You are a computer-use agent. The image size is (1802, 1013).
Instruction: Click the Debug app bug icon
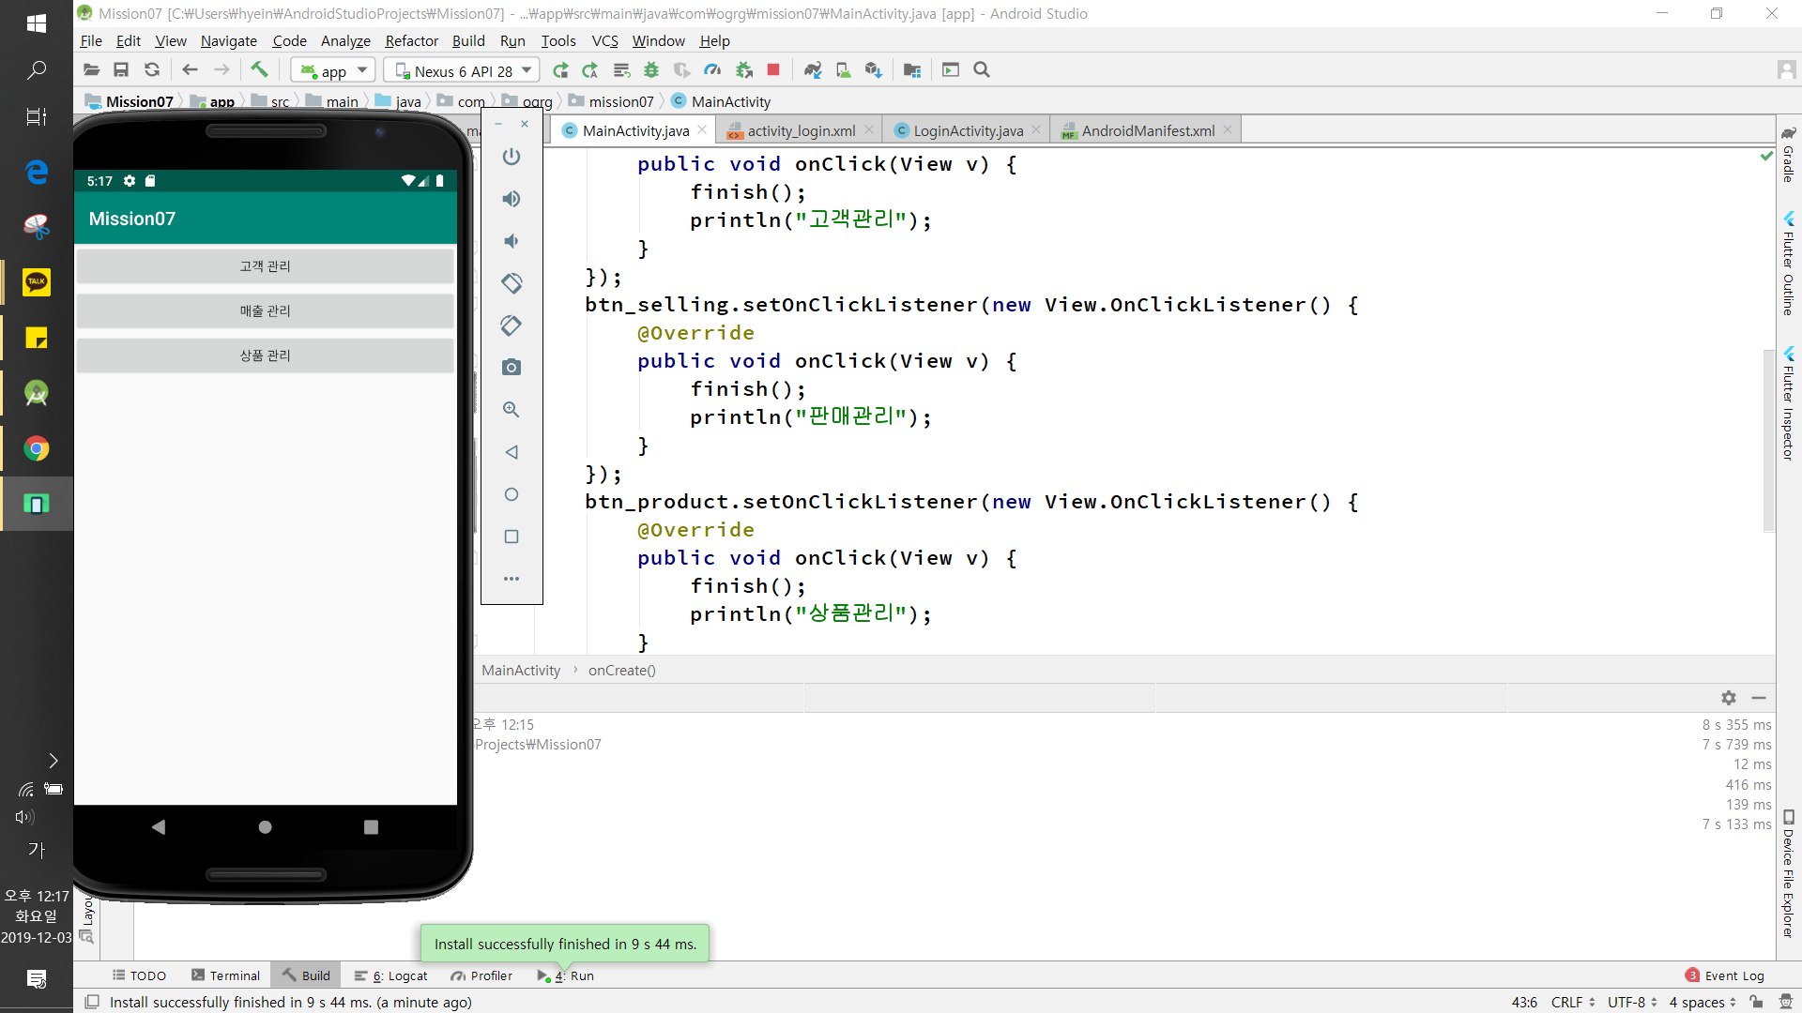click(x=651, y=69)
